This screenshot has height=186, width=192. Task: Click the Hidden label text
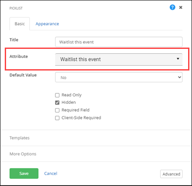[68, 103]
